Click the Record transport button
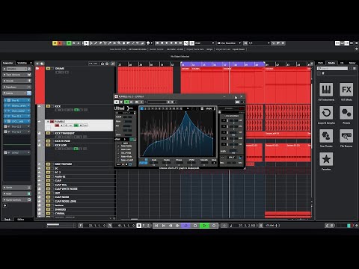The image size is (359, 269). click(x=214, y=226)
